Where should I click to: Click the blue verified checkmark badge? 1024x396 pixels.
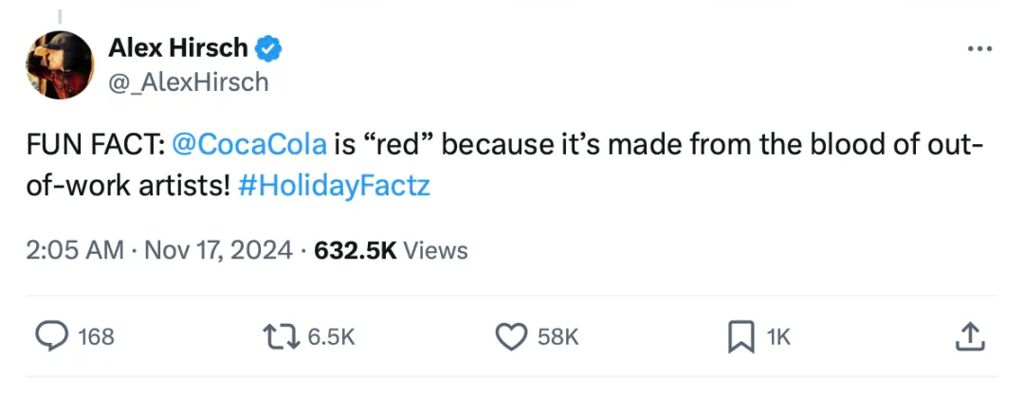coord(269,47)
